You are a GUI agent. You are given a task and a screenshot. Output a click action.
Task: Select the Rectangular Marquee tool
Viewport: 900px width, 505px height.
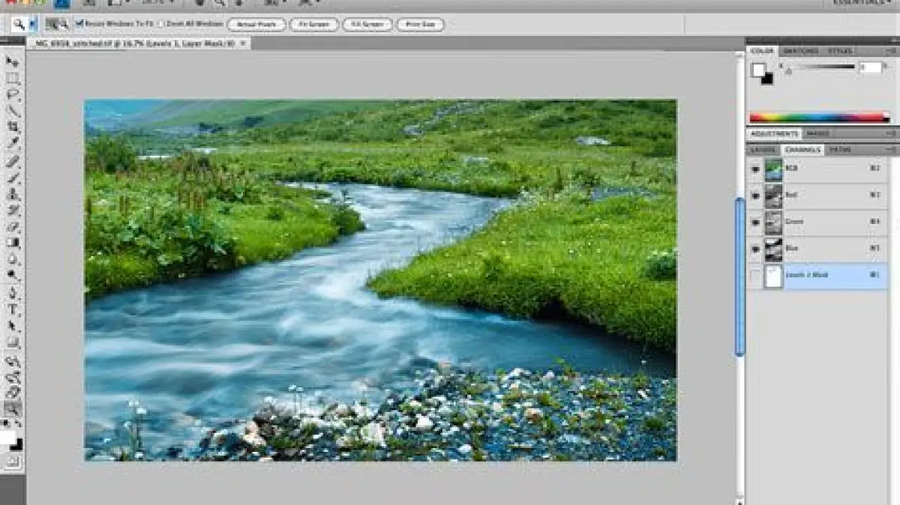pos(12,78)
